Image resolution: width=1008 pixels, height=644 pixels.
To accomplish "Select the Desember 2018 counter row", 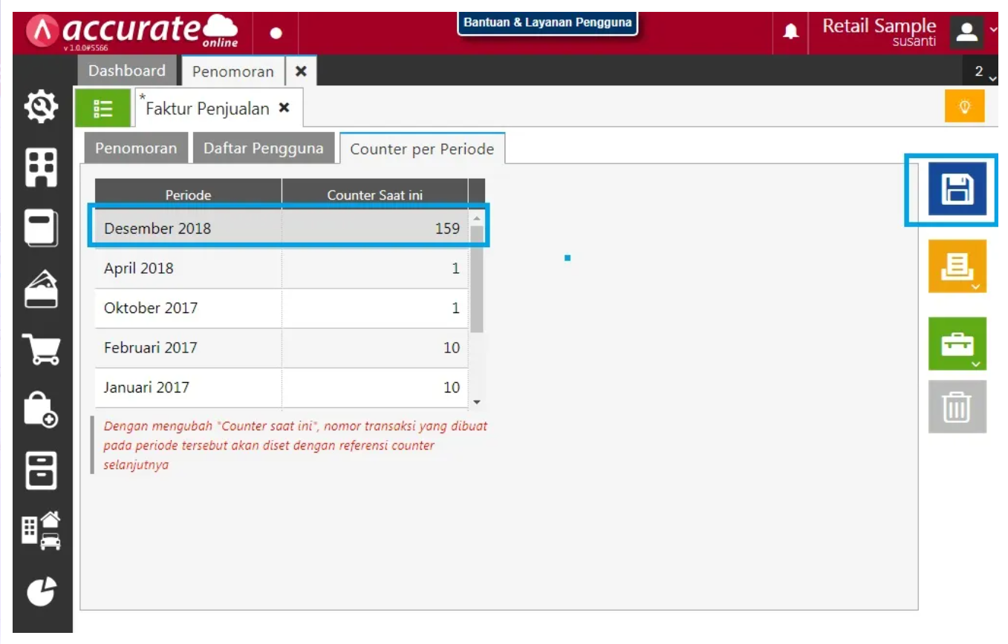I will tap(282, 228).
